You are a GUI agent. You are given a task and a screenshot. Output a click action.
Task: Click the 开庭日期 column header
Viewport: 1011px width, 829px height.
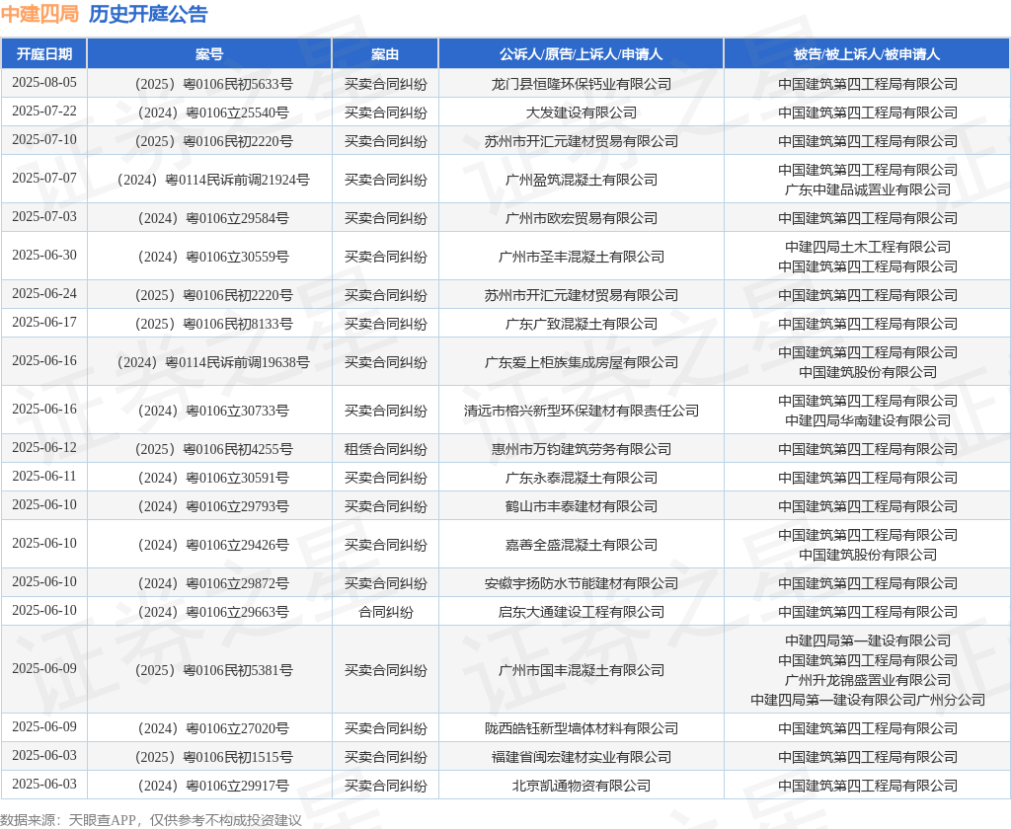pos(43,54)
